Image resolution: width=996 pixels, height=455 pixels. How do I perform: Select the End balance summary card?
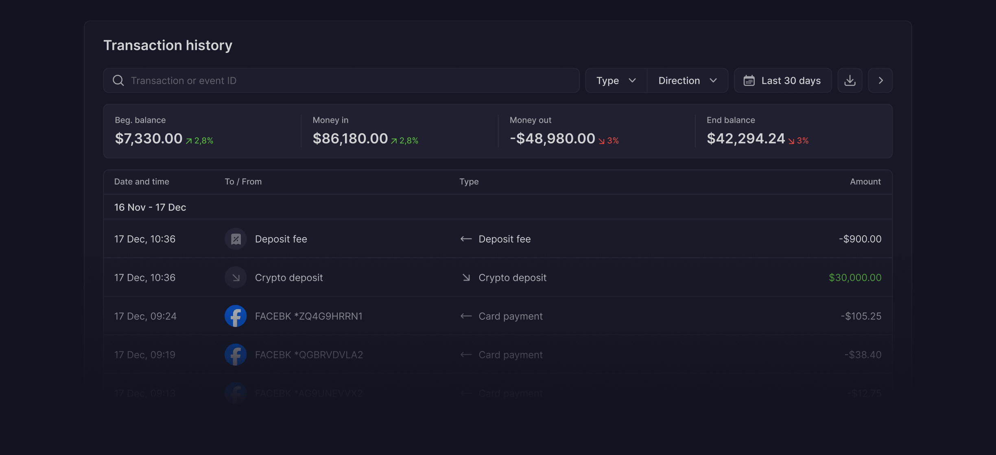click(794, 131)
